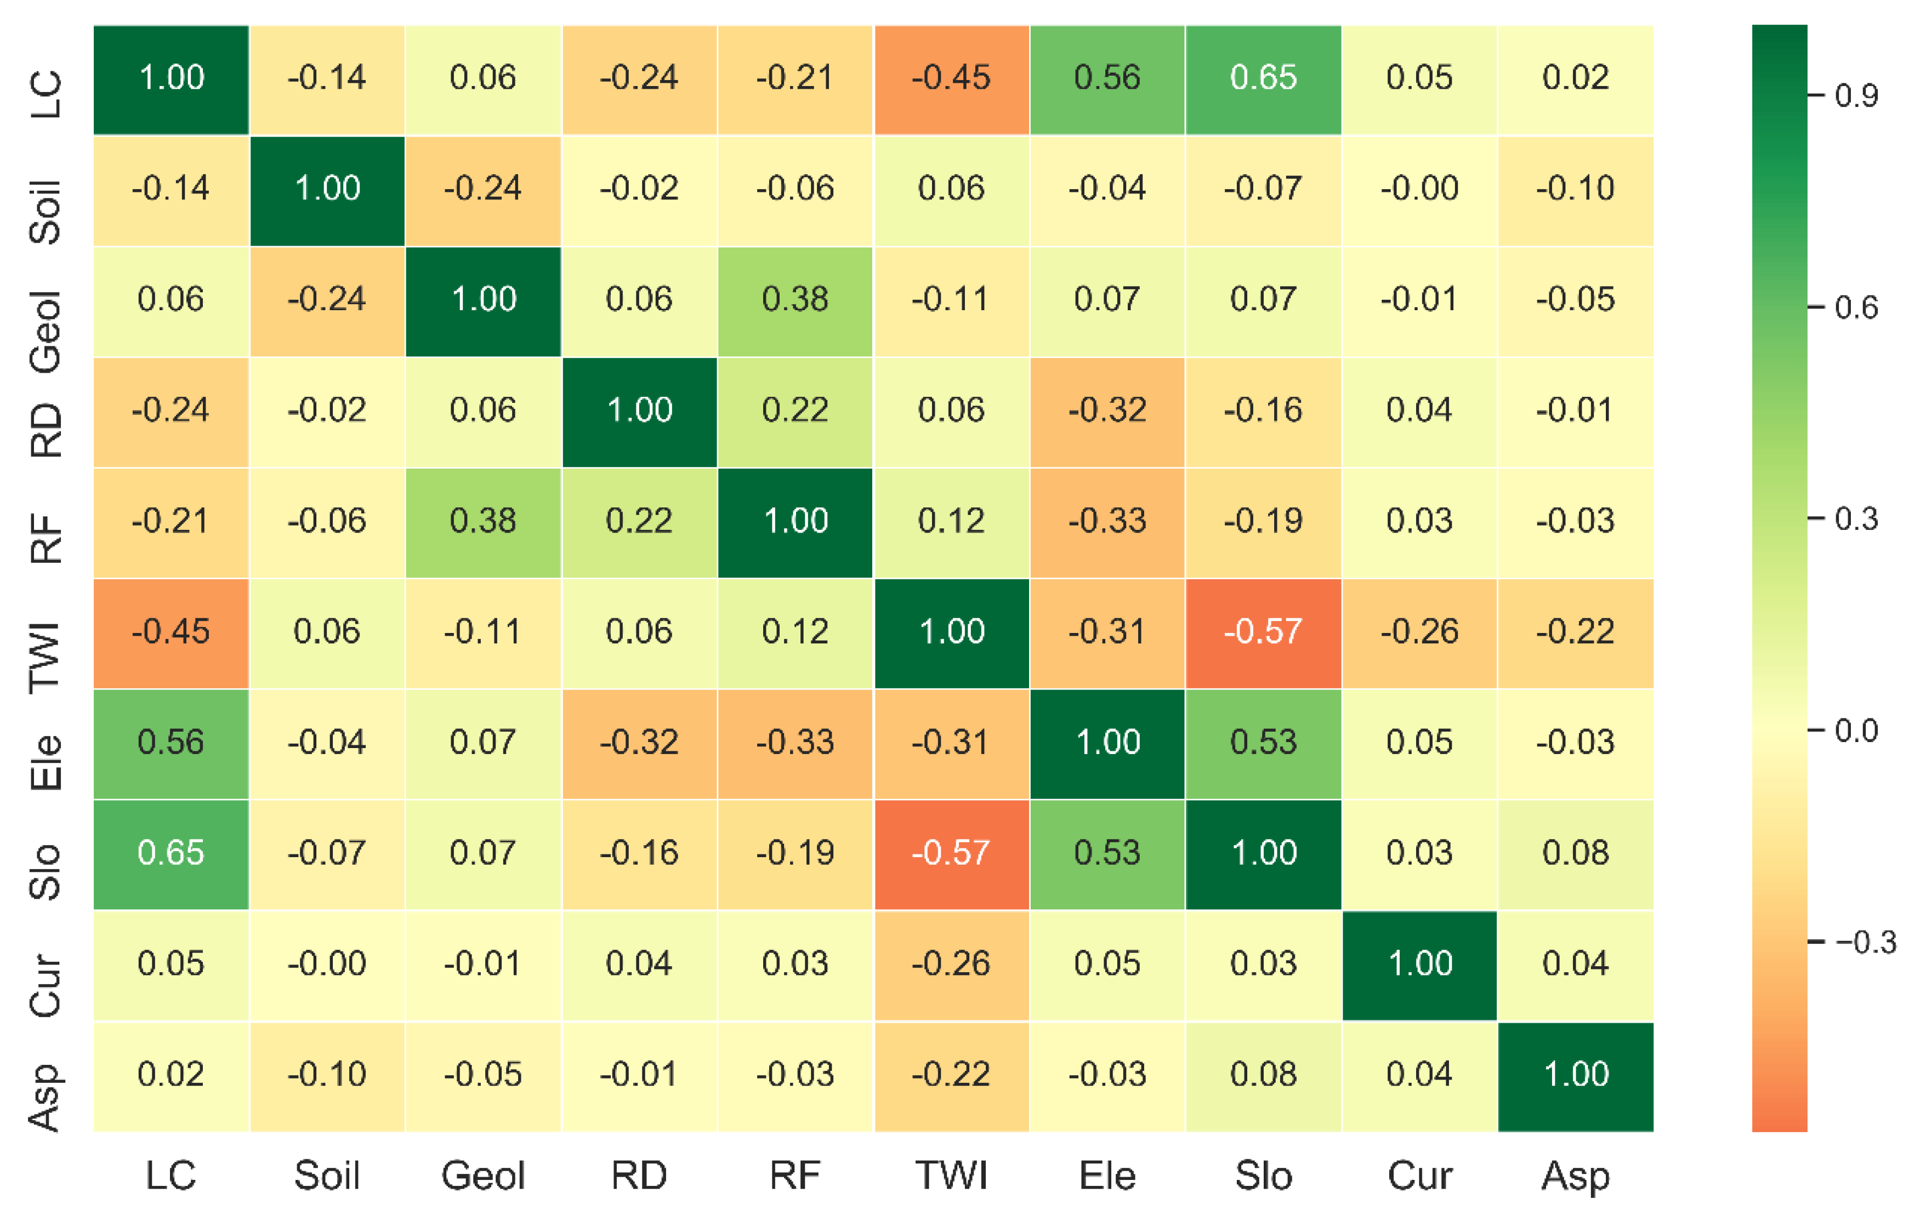The height and width of the screenshot is (1215, 1909).
Task: Click the cell at row Slo, column Asp
Action: coord(1575,854)
